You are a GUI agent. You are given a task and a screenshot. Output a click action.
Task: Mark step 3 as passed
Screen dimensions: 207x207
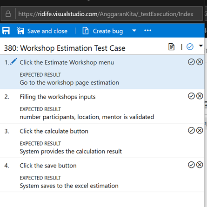pos(191,131)
